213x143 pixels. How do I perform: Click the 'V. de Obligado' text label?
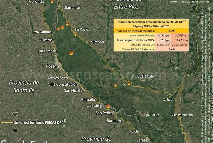click(x=96, y=106)
